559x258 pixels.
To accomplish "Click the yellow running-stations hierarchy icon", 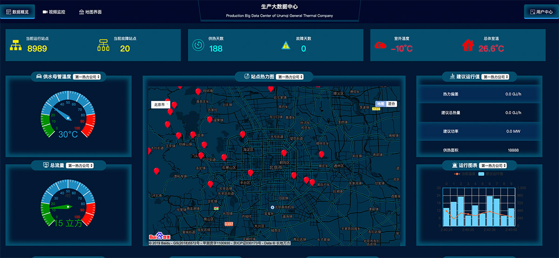I will [x=16, y=45].
